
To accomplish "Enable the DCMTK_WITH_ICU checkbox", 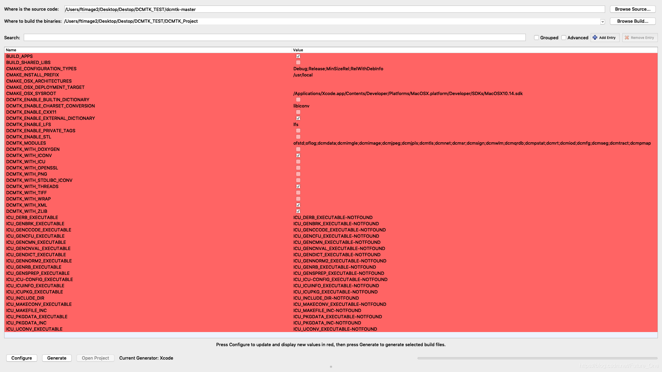I will tap(298, 162).
